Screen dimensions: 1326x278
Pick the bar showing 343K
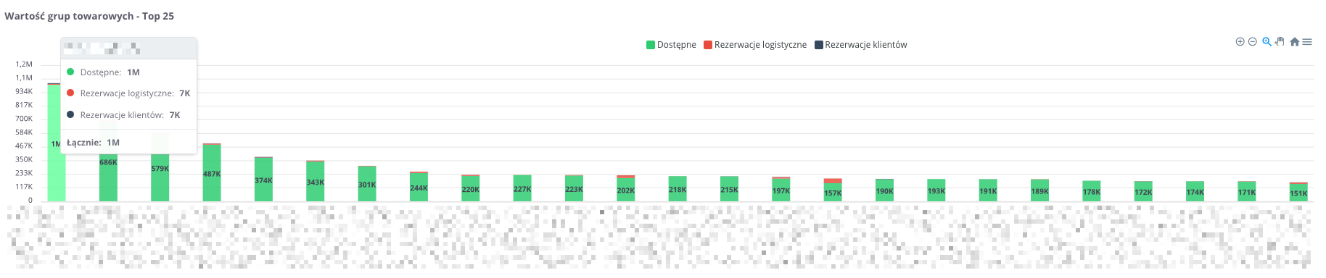(315, 181)
